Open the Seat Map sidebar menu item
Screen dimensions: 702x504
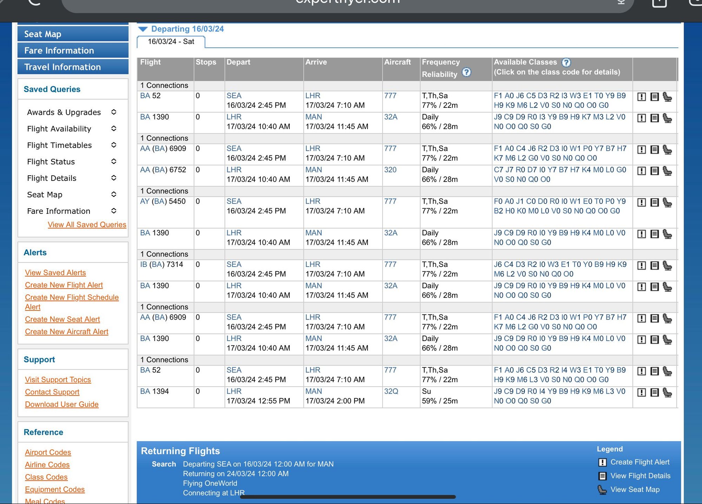coord(73,34)
